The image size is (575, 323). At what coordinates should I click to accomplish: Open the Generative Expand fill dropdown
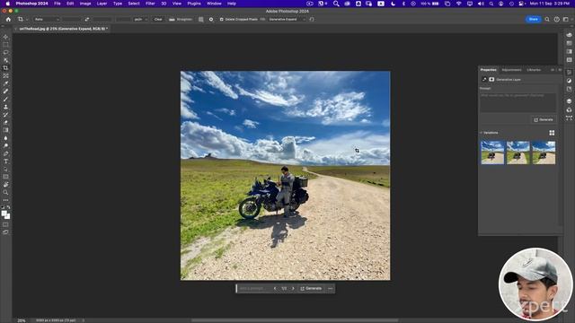point(287,20)
